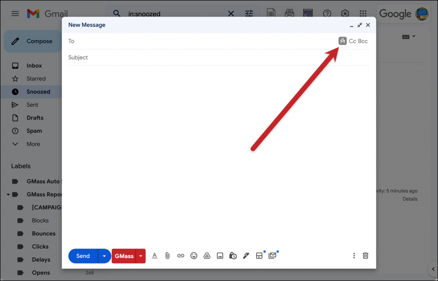This screenshot has width=438, height=281.
Task: Open the Send options dropdown arrow
Action: (104, 256)
